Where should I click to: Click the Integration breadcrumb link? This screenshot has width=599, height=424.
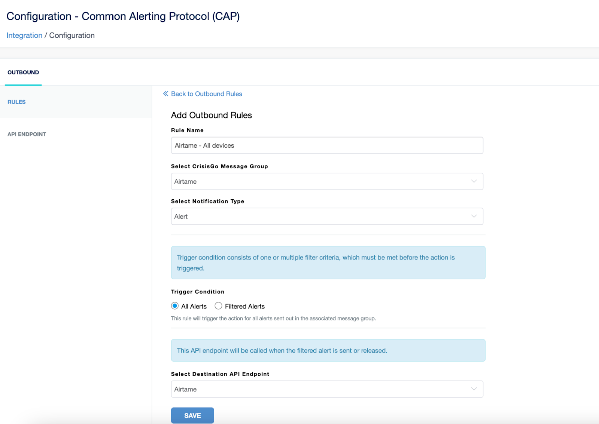tap(24, 36)
